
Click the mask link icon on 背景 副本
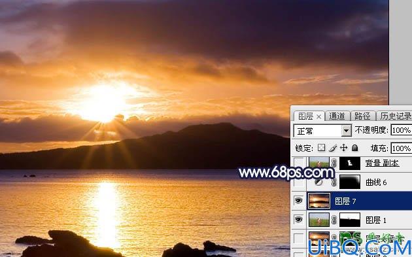334,163
